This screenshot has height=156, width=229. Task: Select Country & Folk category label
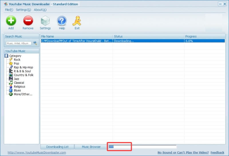(x=24, y=75)
